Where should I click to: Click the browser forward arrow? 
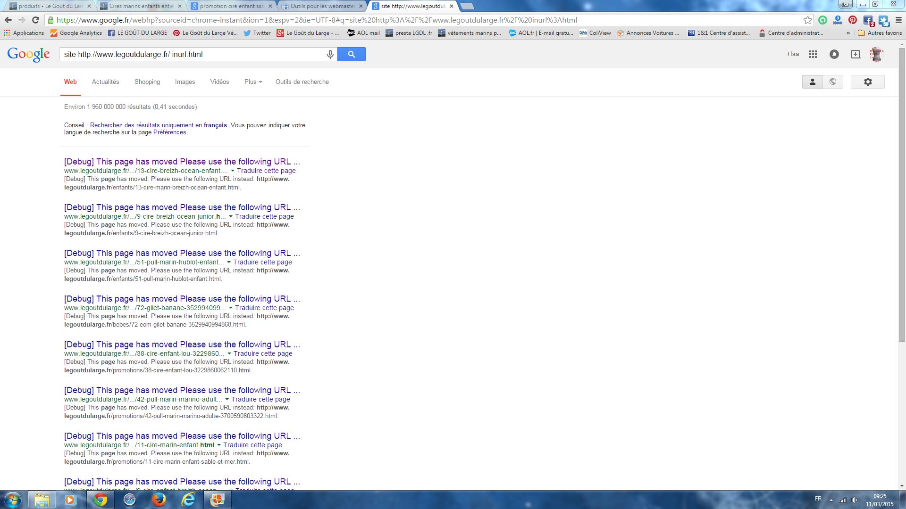tap(22, 20)
